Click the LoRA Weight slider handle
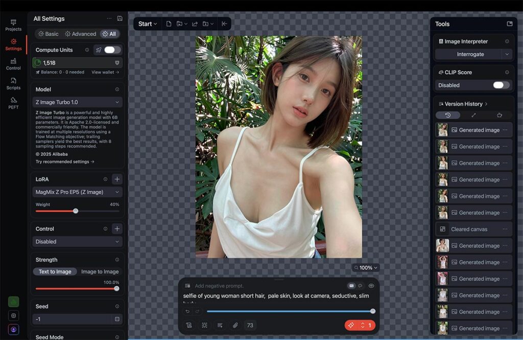This screenshot has width=523, height=340. coord(76,211)
